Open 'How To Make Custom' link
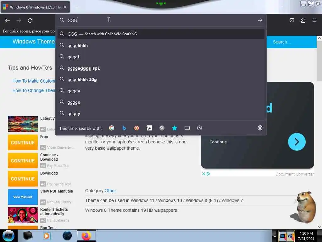This screenshot has width=322, height=242. 34,81
